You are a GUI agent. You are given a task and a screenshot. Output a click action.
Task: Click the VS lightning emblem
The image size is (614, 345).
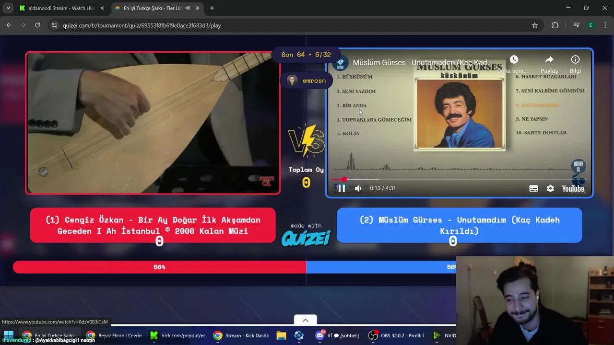point(306,140)
